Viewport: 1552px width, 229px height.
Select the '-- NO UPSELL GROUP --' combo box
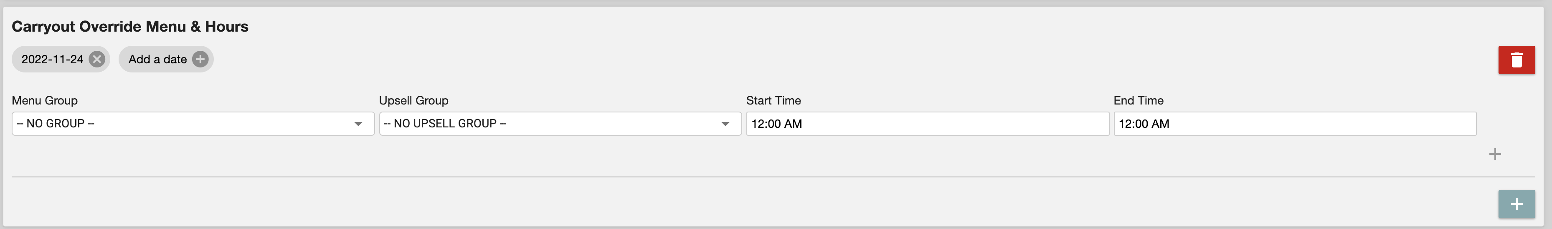click(560, 124)
